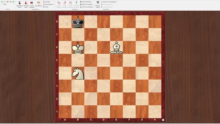Click Delete All Commentary
The height and width of the screenshot is (124, 220).
(109, 2)
